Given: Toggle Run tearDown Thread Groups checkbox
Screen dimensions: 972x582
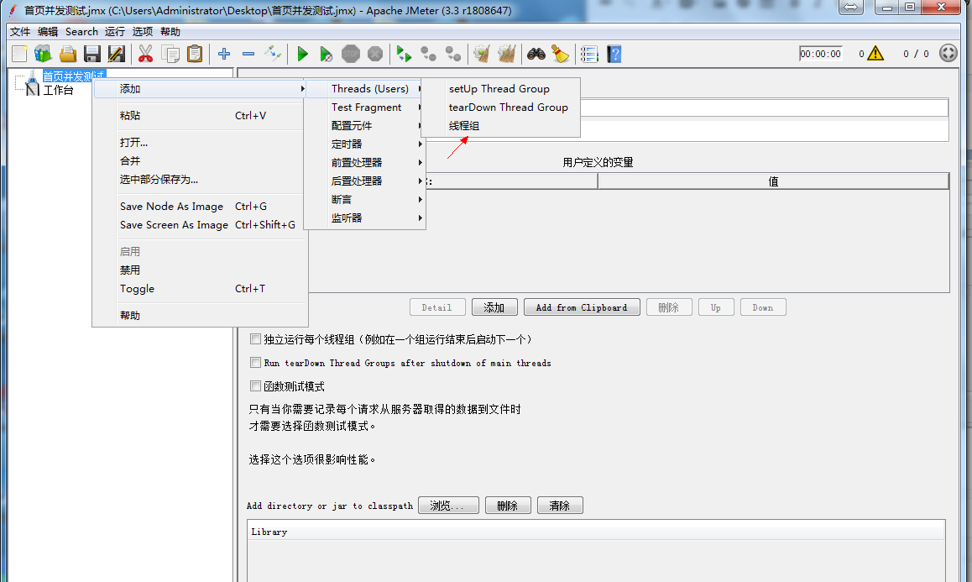Looking at the screenshot, I should (255, 362).
